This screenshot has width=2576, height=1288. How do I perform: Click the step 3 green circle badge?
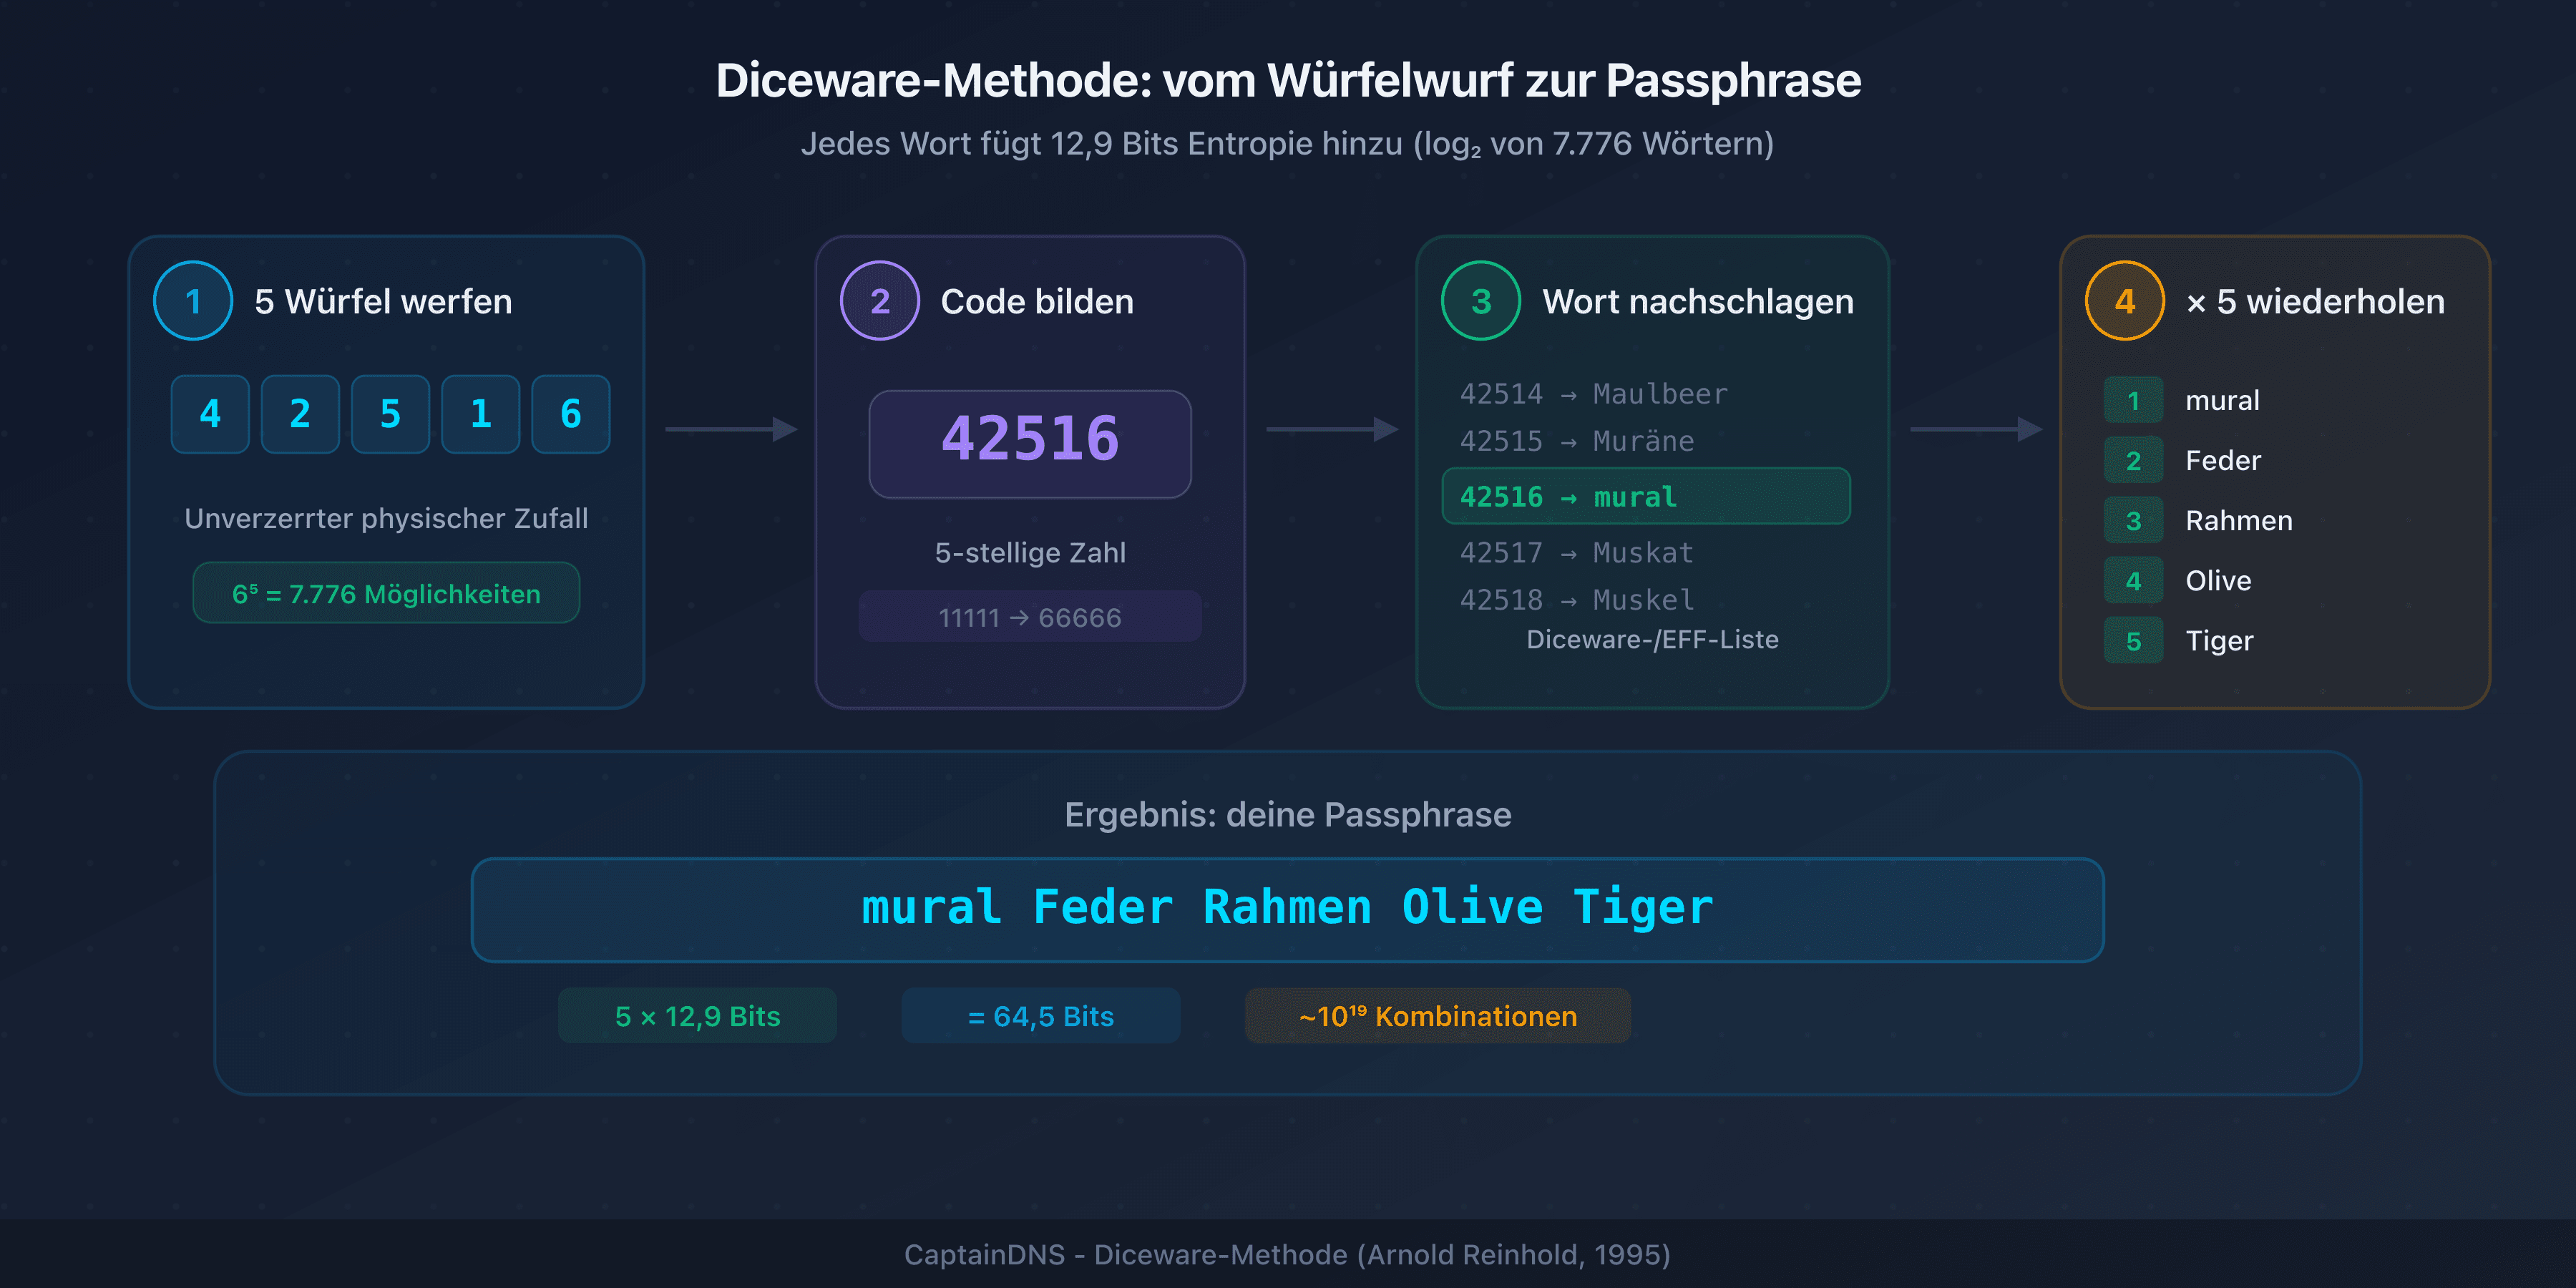(1481, 300)
